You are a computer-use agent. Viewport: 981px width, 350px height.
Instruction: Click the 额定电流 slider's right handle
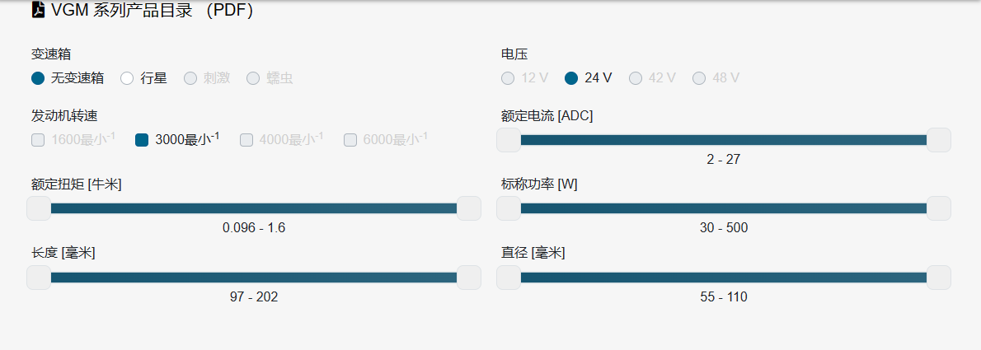[x=939, y=140]
